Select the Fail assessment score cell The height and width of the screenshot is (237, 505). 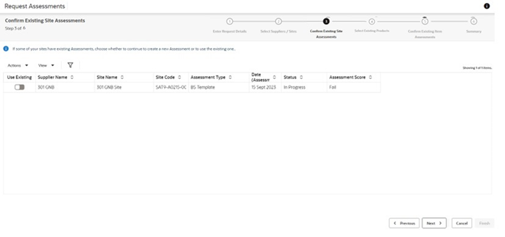(353, 88)
